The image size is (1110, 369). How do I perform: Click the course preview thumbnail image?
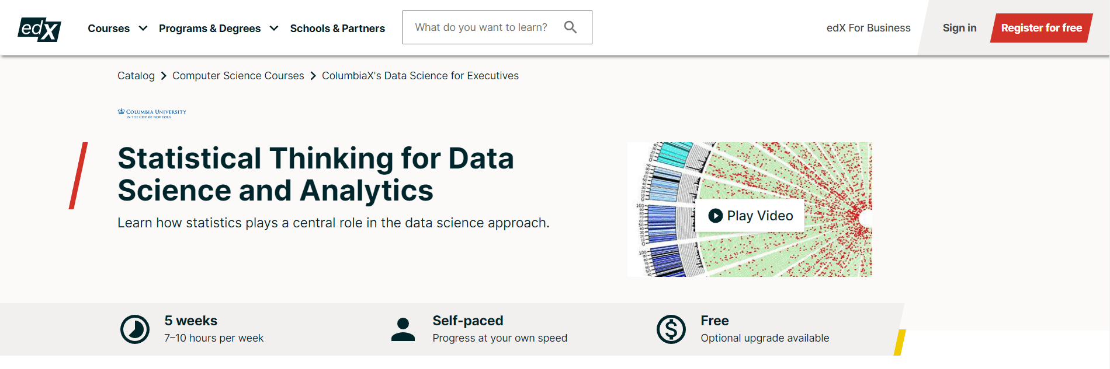tap(751, 210)
